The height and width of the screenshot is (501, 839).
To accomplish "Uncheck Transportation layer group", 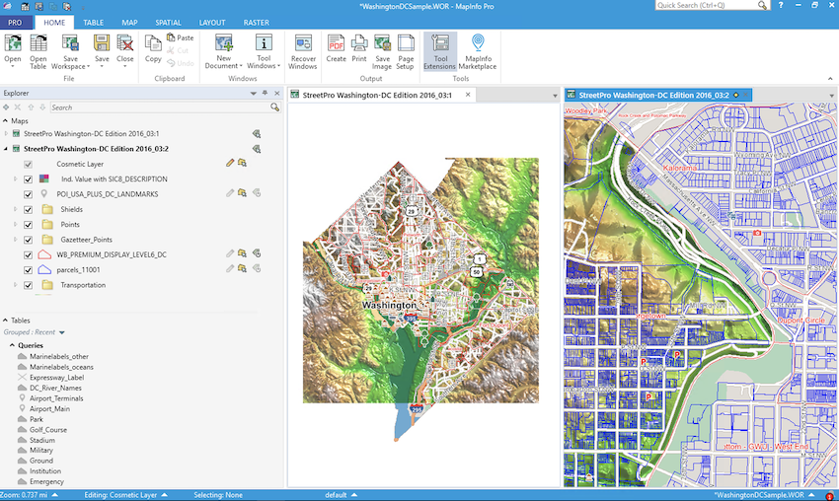I will pyautogui.click(x=29, y=285).
